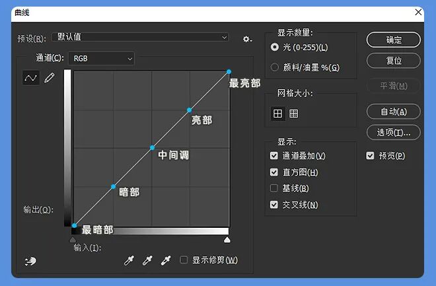Open the preset options gear menu

(247, 39)
